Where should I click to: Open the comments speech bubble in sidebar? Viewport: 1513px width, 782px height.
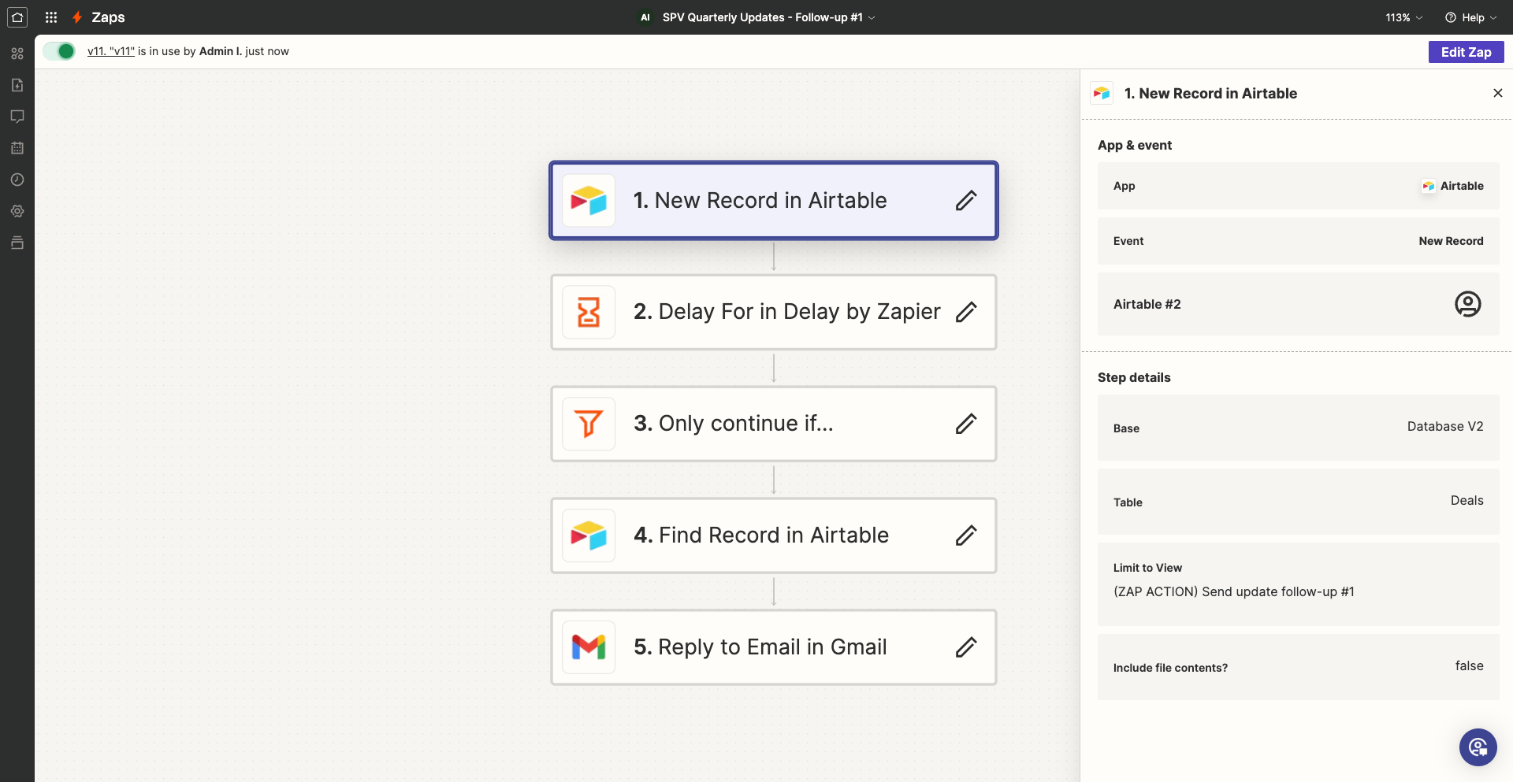point(17,117)
